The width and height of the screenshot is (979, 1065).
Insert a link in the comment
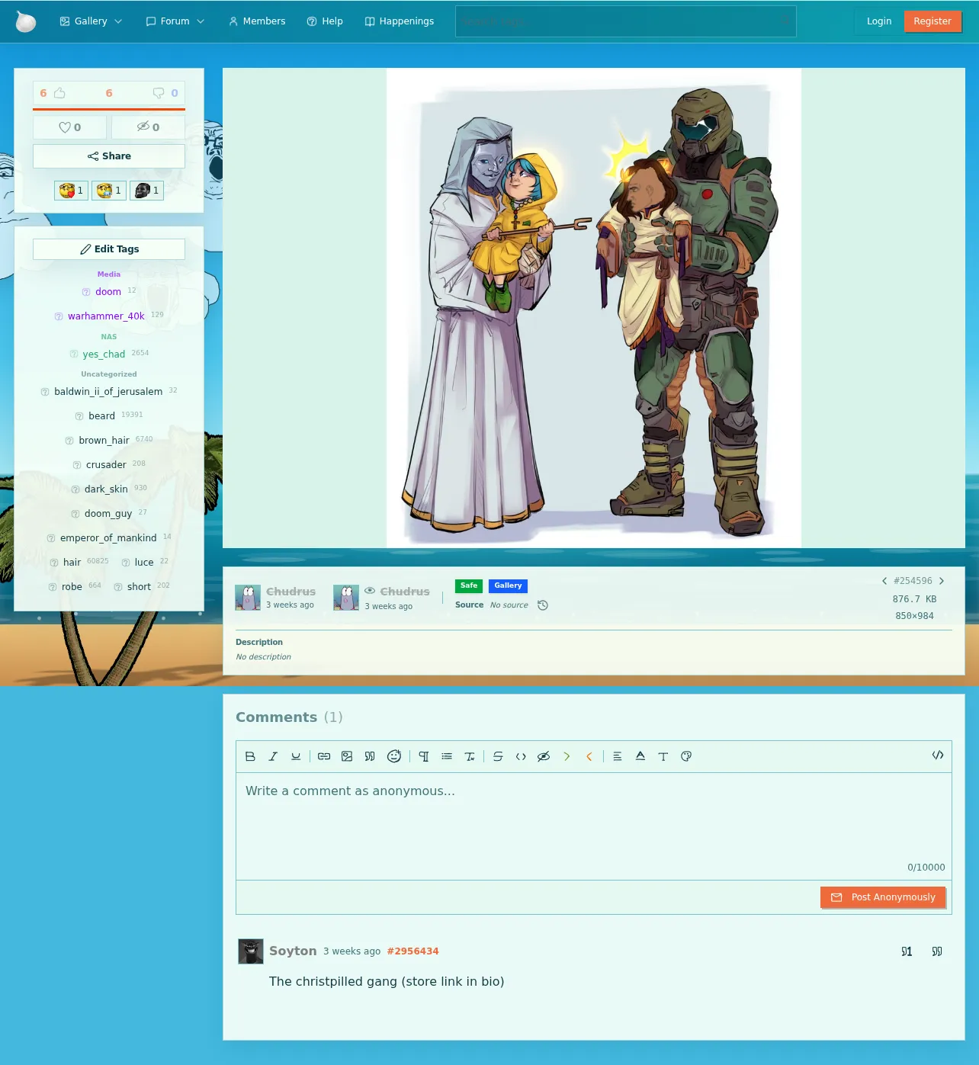(x=324, y=756)
